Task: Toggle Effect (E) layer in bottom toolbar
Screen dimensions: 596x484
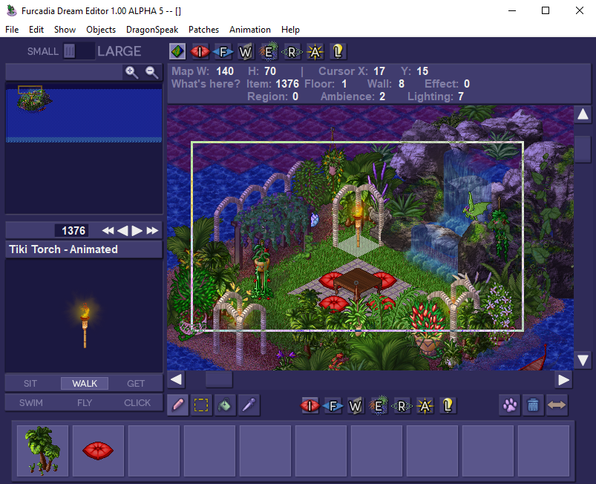Action: pos(379,405)
